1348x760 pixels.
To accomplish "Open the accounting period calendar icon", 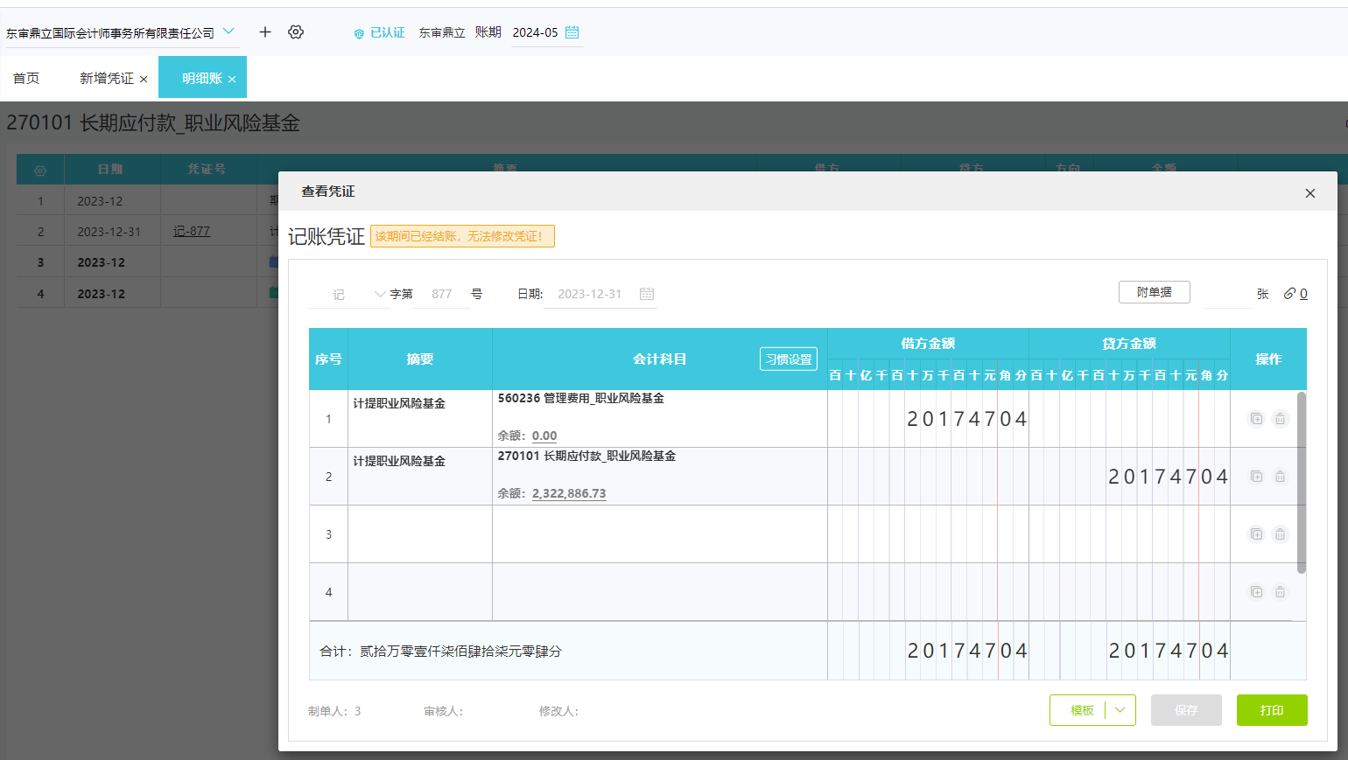I will pos(572,32).
